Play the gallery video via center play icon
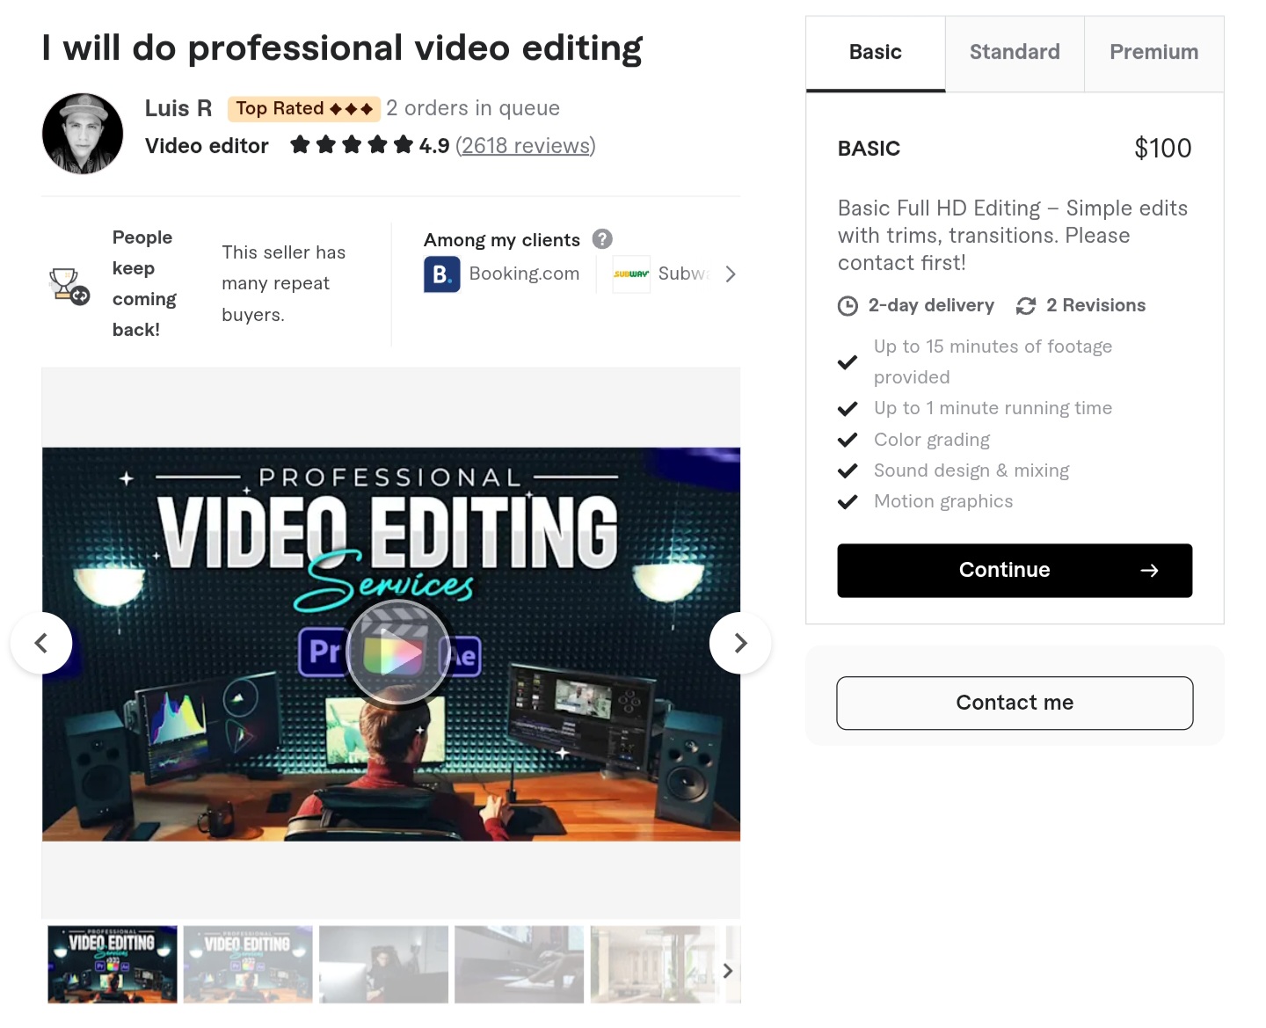 pyautogui.click(x=398, y=653)
